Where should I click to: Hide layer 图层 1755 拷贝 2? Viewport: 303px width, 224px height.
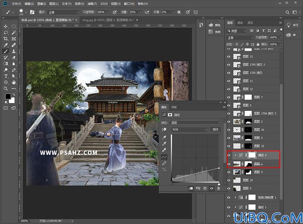click(x=229, y=65)
